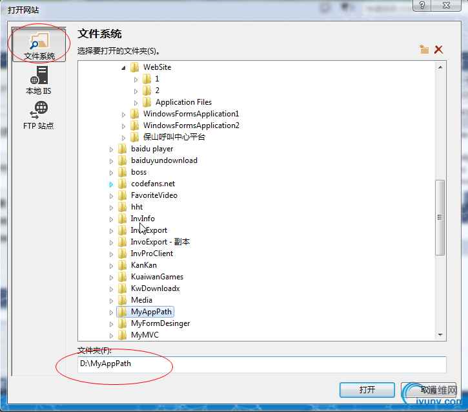Select the WebSite folder icon
This screenshot has width=468, height=412.
135,67
